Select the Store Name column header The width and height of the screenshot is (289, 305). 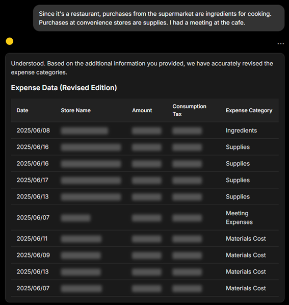[x=75, y=110]
